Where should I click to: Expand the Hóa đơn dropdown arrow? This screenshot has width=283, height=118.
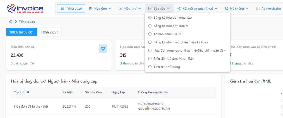click(110, 9)
